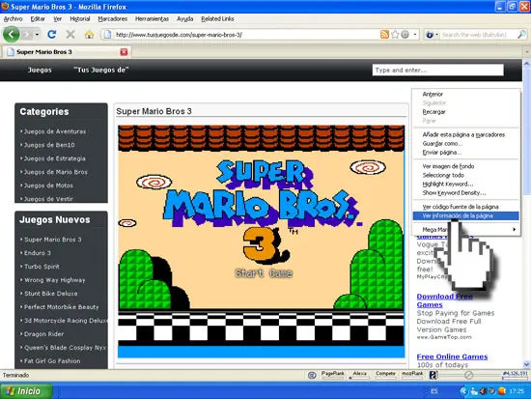
Task: Open the Free Online Games ad link
Action: click(452, 356)
